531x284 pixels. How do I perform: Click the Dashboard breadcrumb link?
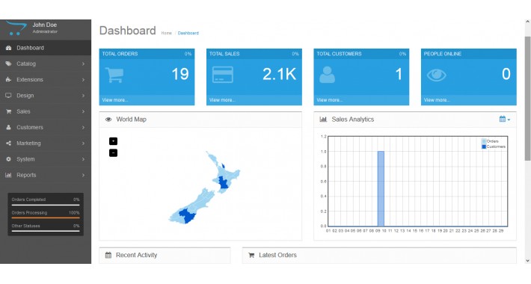coord(188,33)
